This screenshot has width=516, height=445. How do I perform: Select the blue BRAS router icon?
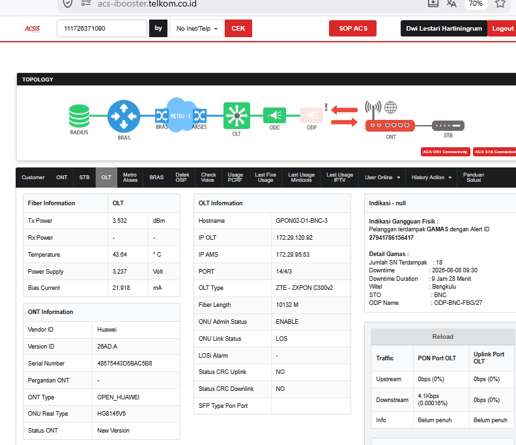(x=124, y=116)
